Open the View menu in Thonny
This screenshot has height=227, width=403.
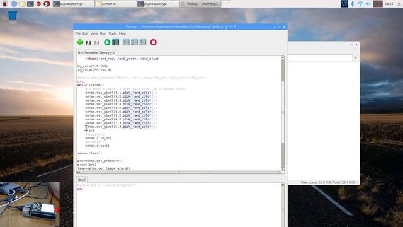(x=94, y=33)
